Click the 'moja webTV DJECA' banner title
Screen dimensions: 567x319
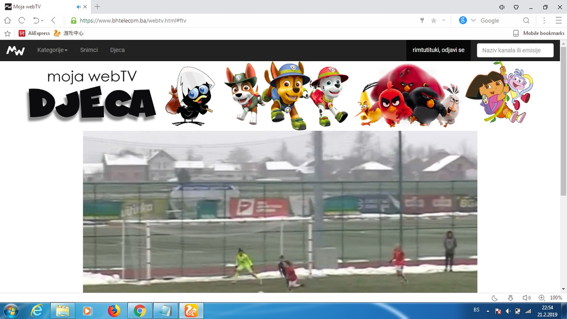point(92,95)
